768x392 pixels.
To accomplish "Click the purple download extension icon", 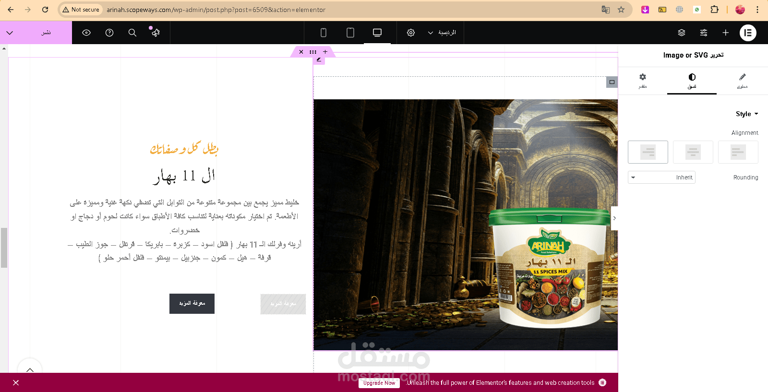I will [645, 10].
